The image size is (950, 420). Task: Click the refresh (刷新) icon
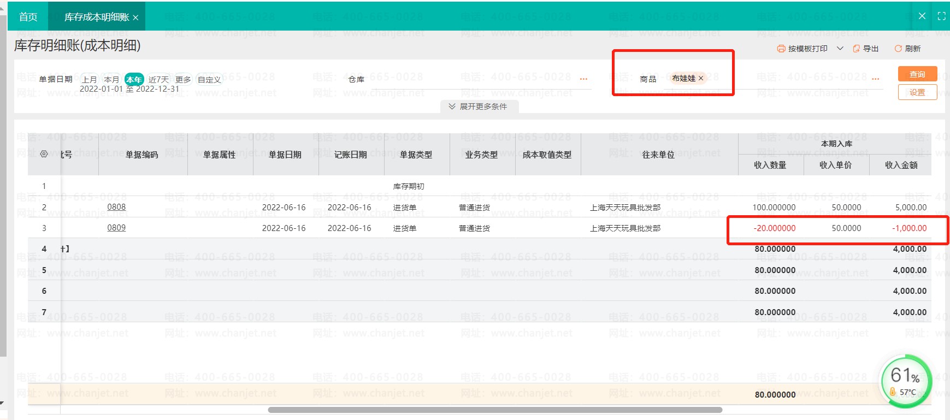point(898,49)
